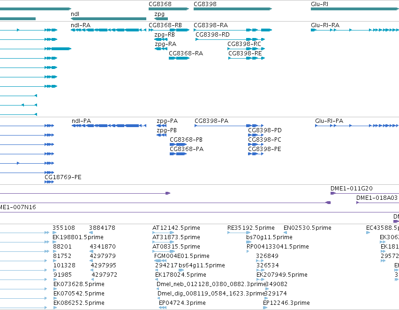This screenshot has width=399, height=310.
Task: Click the CG8368-PB protein label
Action: pos(186,140)
